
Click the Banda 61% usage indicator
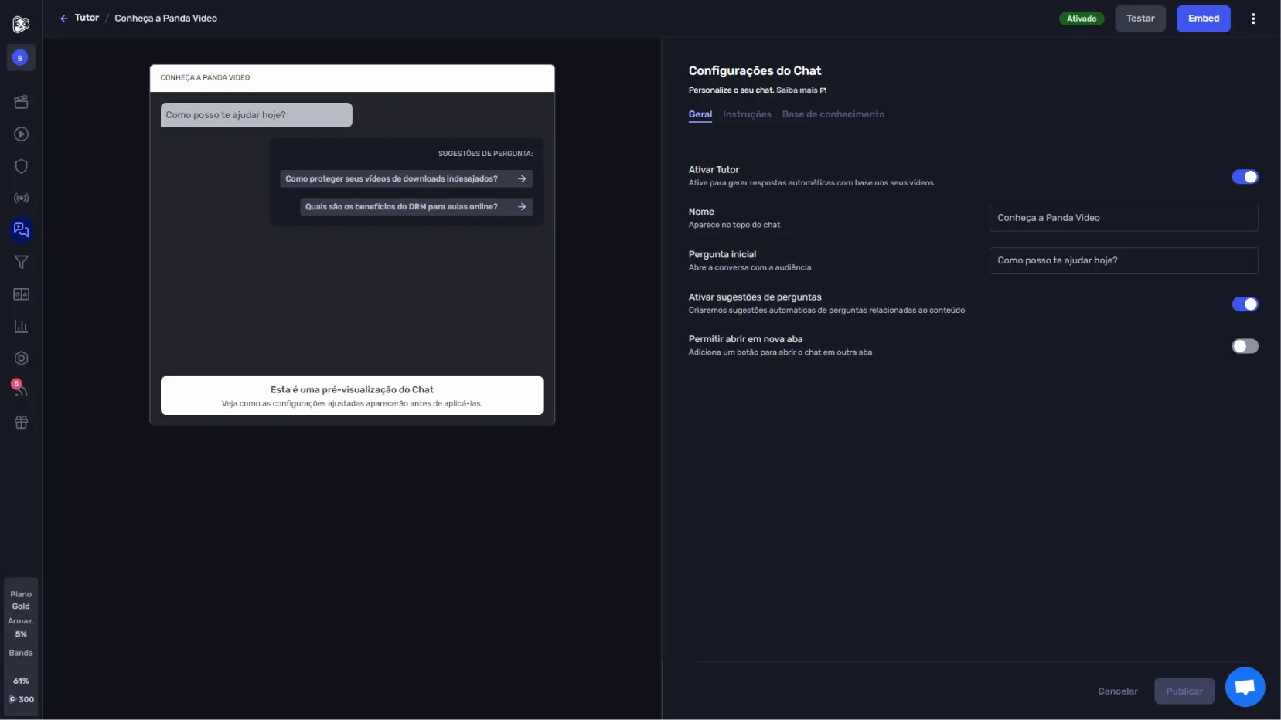(21, 667)
